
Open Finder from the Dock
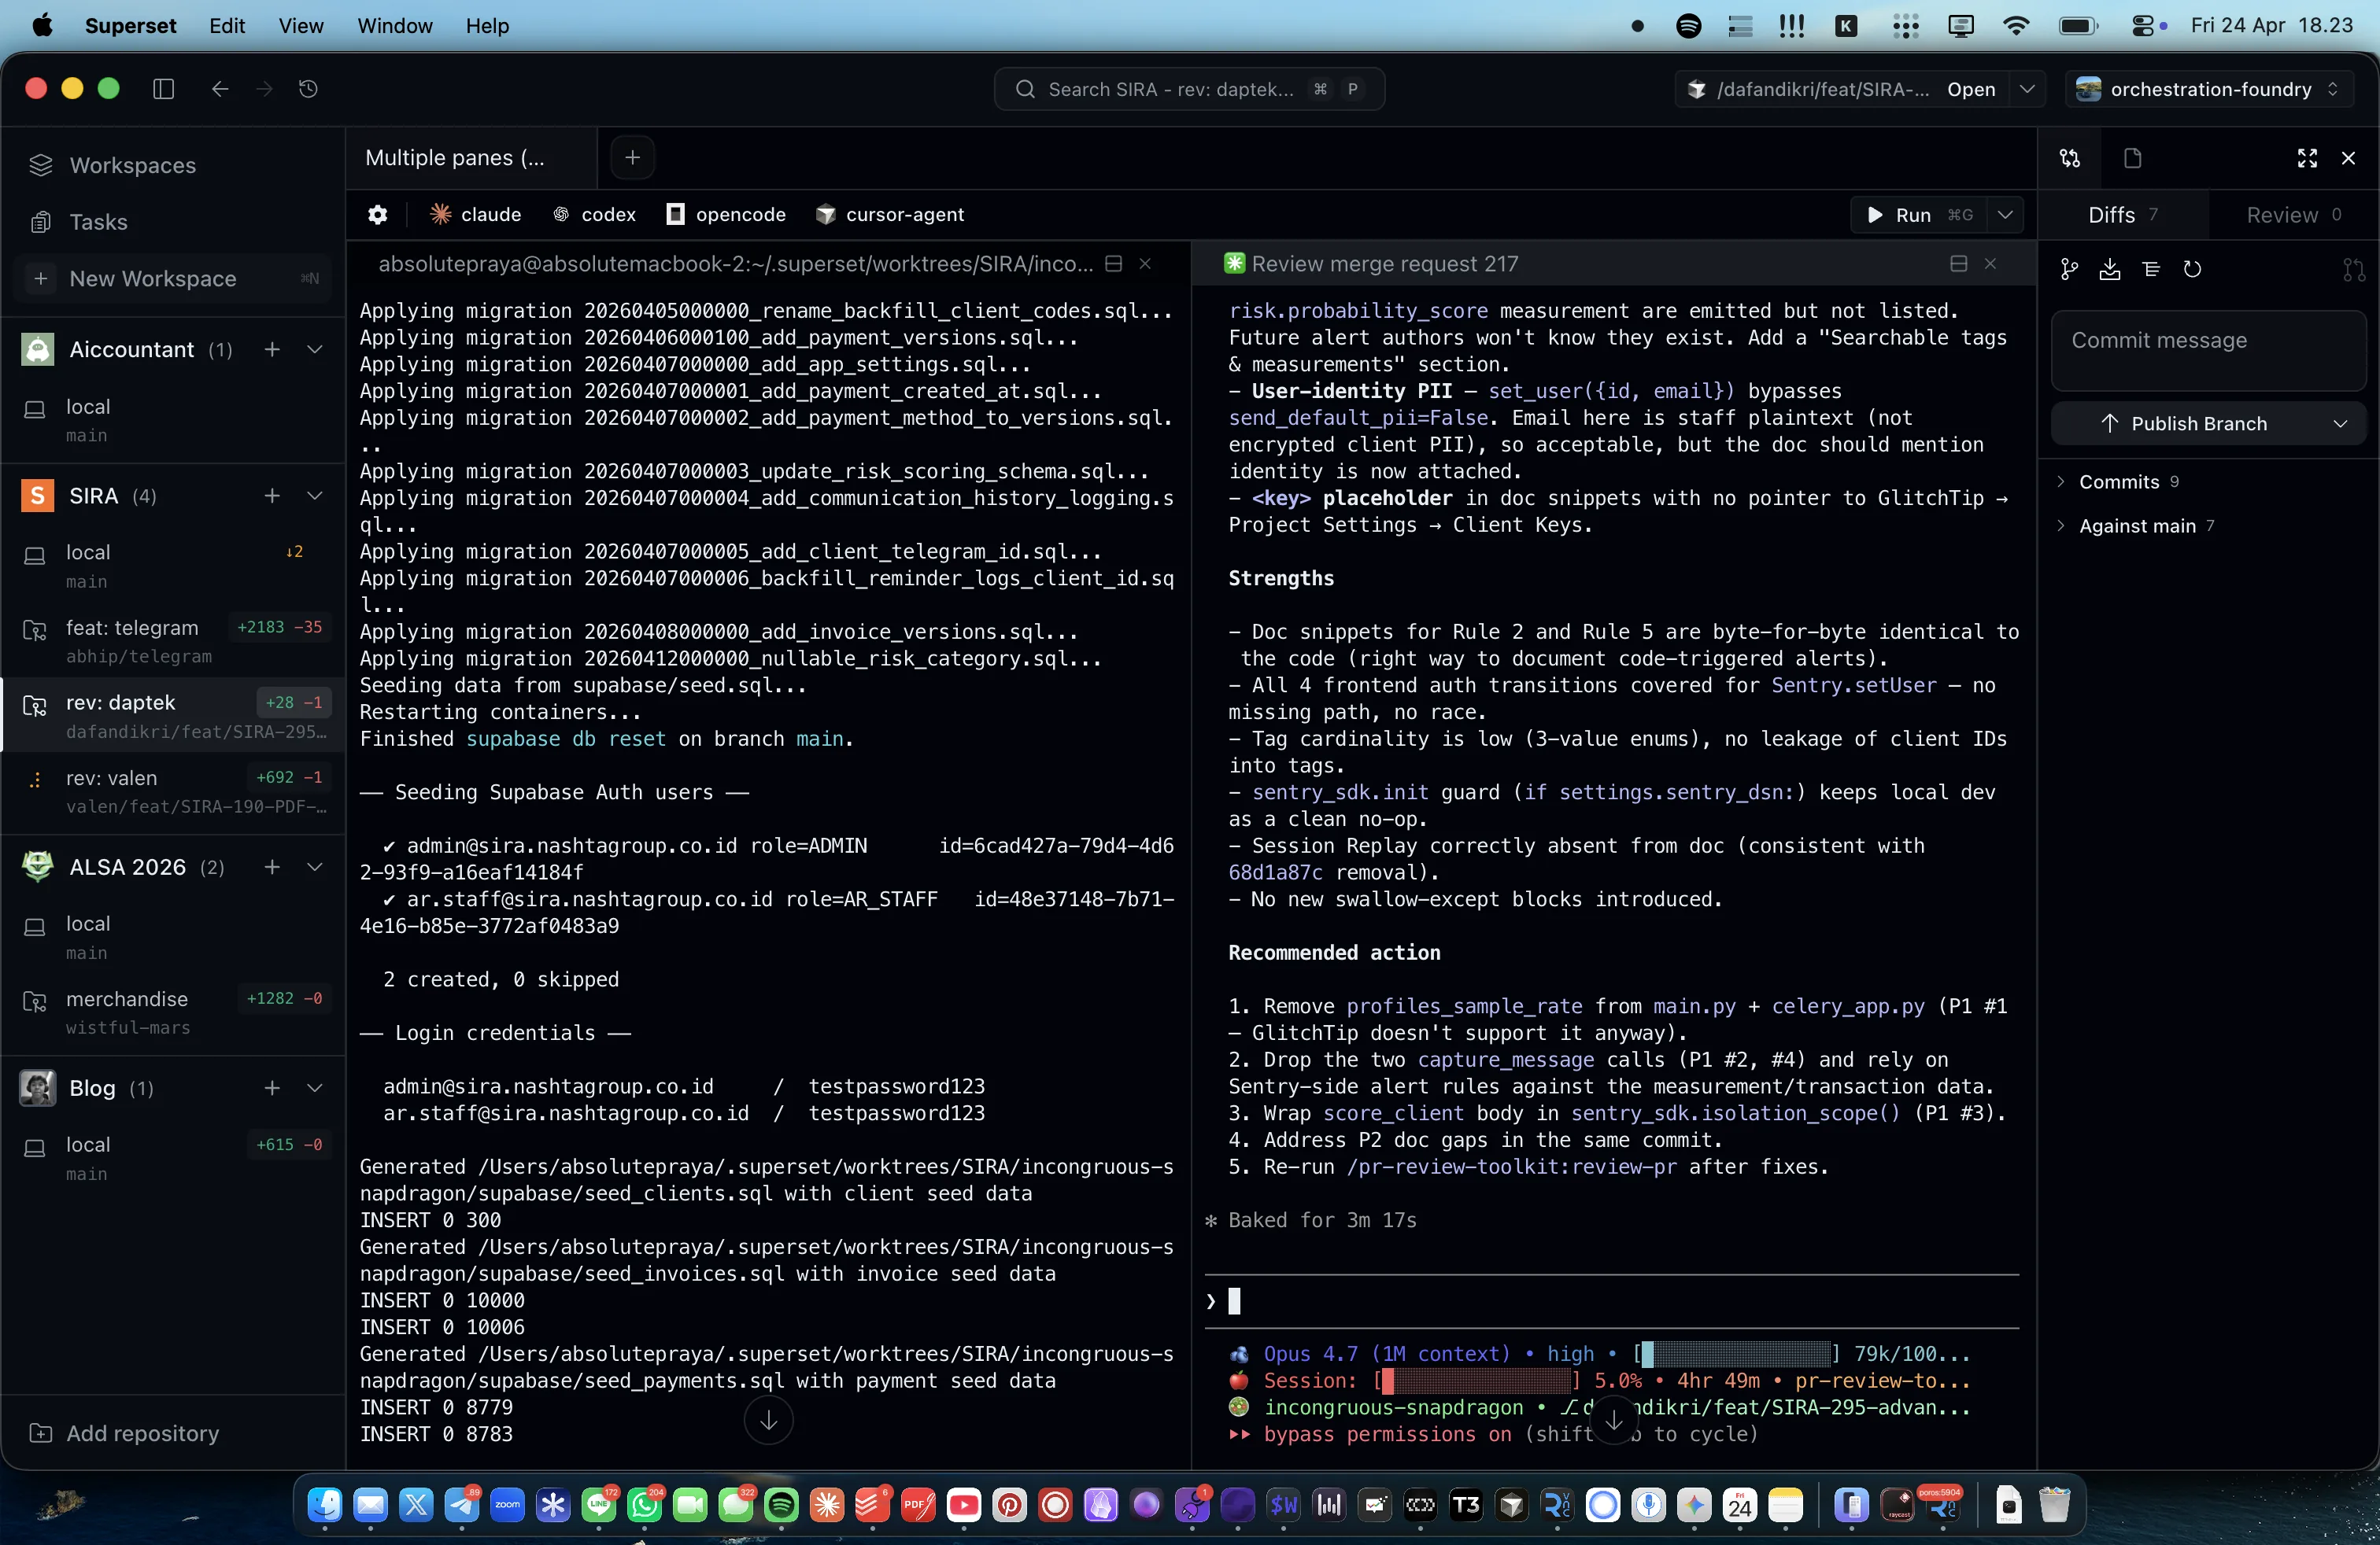click(324, 1504)
